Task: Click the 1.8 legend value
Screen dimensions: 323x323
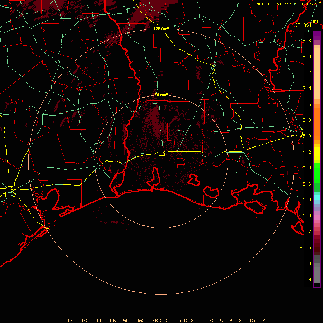Action: pyautogui.click(x=307, y=200)
